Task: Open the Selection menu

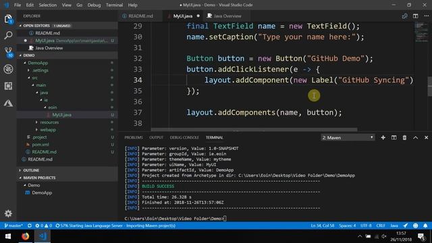Action: click(x=48, y=5)
